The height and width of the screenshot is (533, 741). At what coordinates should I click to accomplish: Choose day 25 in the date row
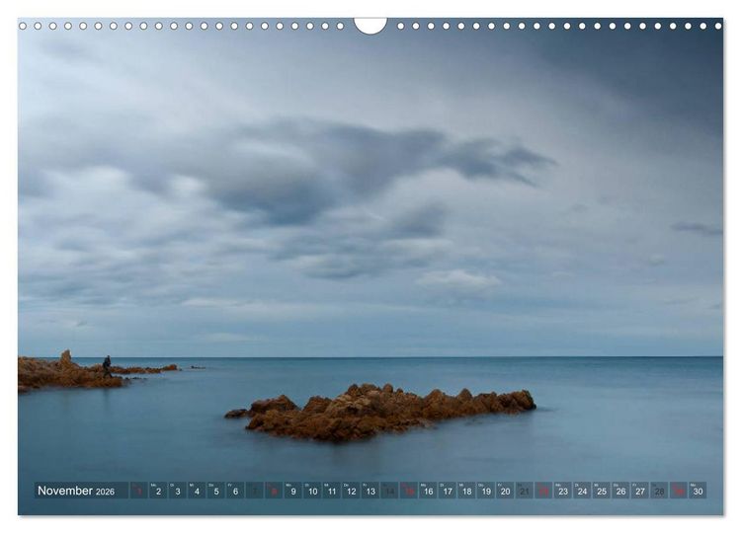[x=602, y=490]
